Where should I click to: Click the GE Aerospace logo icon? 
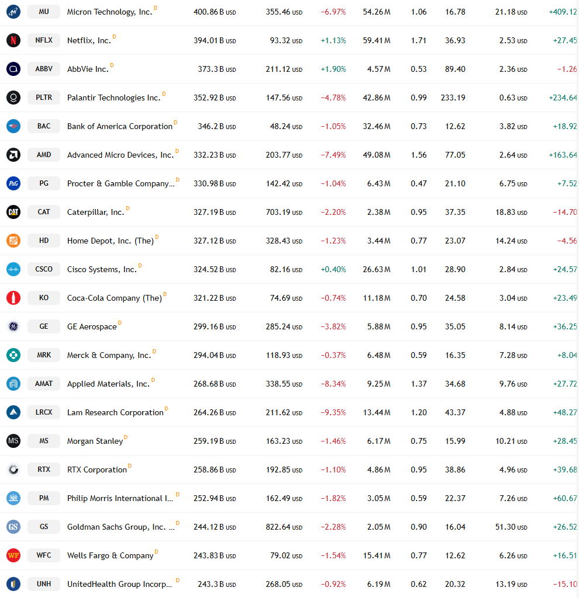(13, 326)
